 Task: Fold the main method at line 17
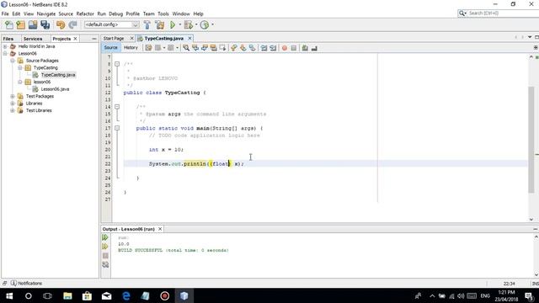click(117, 128)
